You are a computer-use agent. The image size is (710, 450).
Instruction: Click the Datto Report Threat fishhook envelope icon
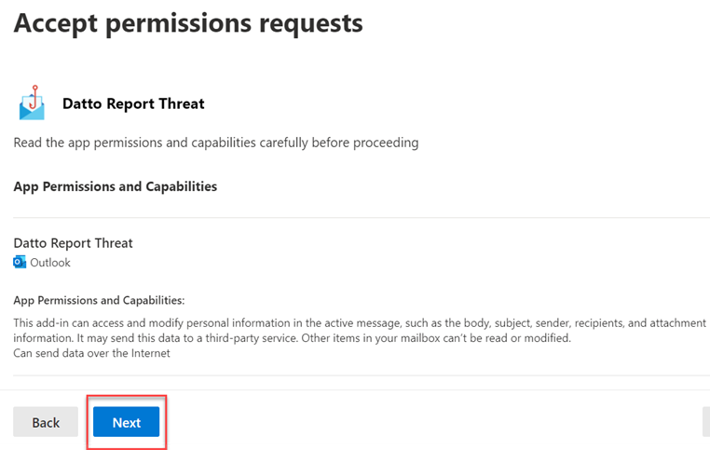32,103
